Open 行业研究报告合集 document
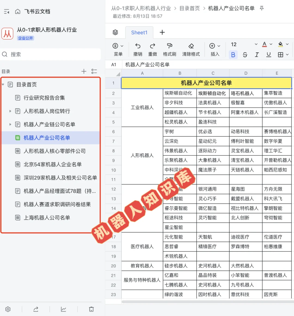This screenshot has width=294, height=316. point(44,98)
